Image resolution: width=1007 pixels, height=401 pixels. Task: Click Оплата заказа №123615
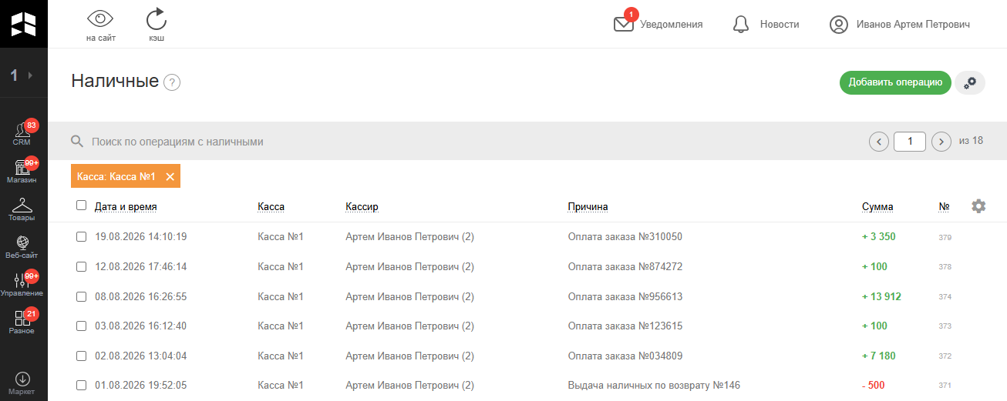tap(625, 326)
